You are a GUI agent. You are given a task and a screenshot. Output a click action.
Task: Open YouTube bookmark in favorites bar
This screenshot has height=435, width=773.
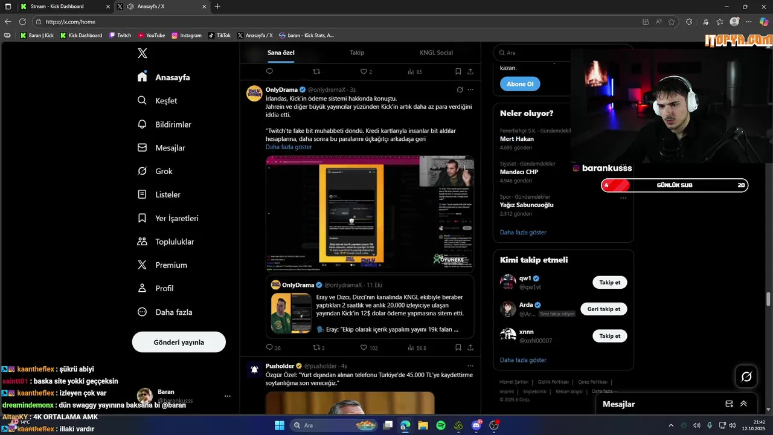(151, 36)
